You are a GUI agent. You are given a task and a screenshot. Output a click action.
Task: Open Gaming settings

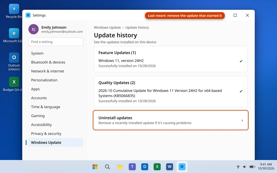point(56,116)
